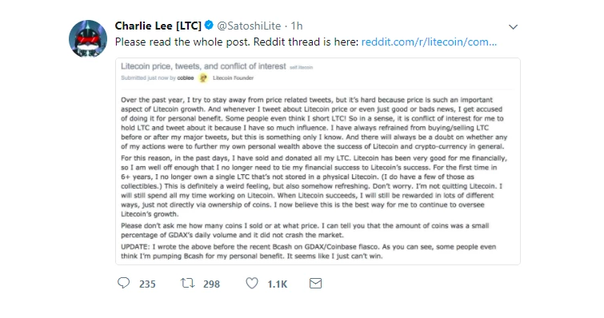Viewport: 604px width, 318px height.
Task: Click the reply speech bubble icon
Action: pos(124,284)
